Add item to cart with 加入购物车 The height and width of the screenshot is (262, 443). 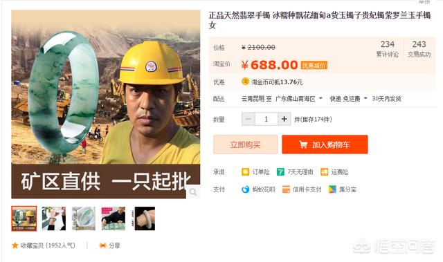click(325, 144)
